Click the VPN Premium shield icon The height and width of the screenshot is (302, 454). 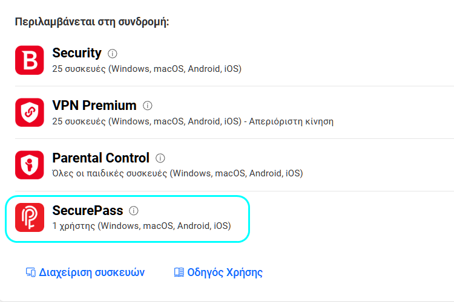pyautogui.click(x=30, y=113)
